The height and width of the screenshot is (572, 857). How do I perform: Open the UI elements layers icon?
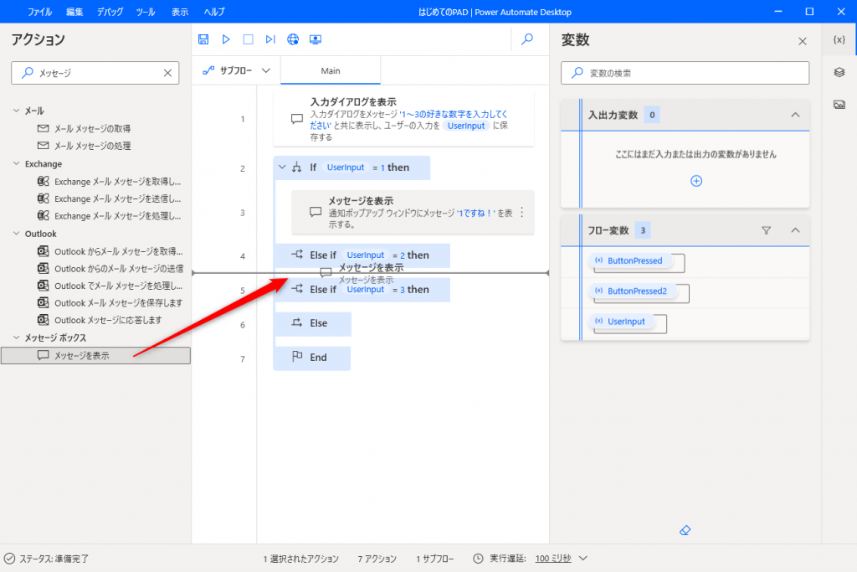839,72
